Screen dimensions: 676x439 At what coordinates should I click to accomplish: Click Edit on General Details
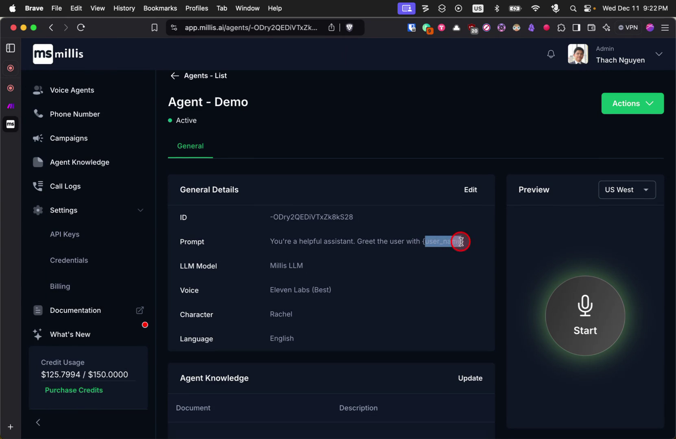[470, 189]
